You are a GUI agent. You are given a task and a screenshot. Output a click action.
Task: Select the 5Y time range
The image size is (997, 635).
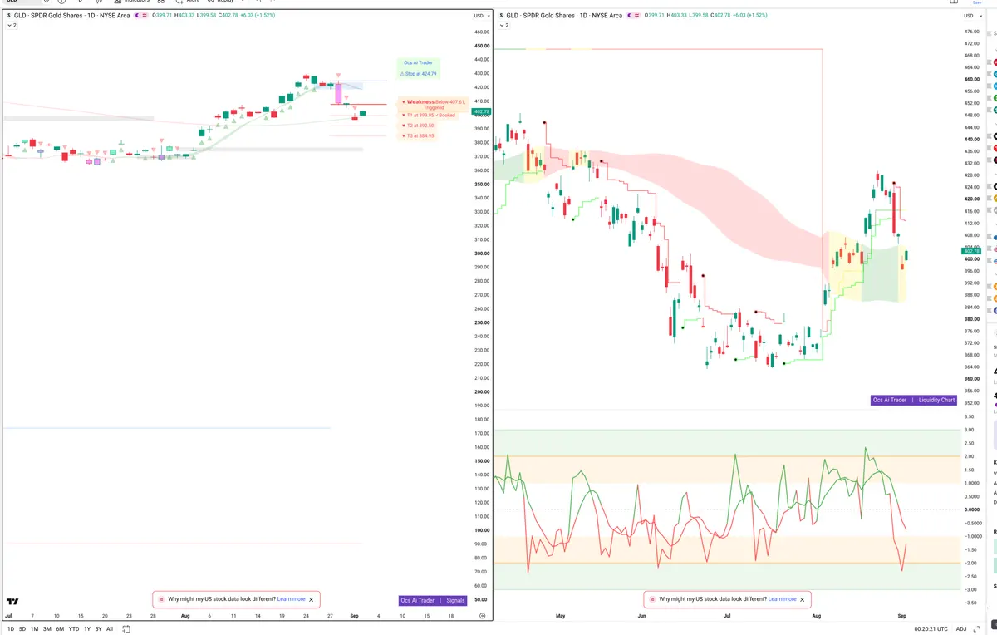click(98, 629)
